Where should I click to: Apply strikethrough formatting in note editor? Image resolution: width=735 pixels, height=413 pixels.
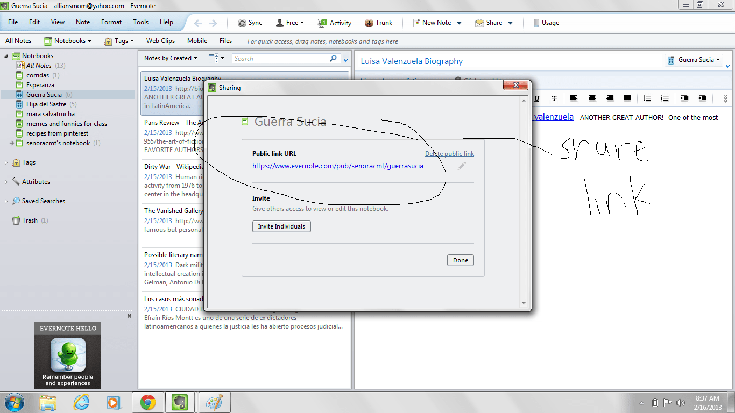pos(554,98)
